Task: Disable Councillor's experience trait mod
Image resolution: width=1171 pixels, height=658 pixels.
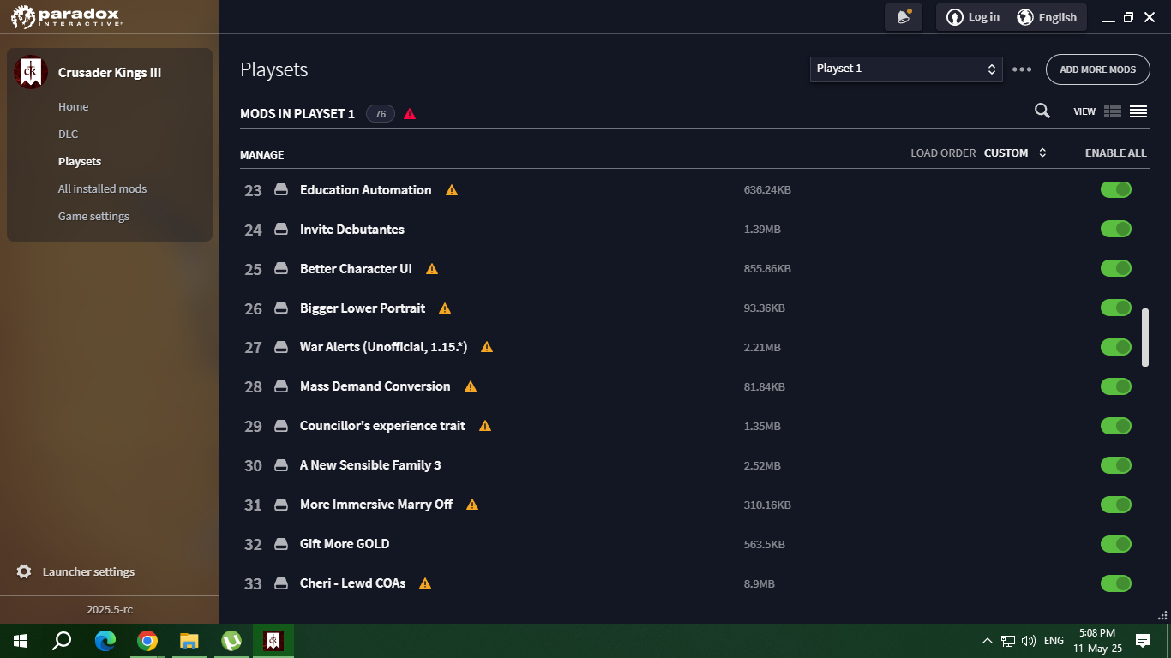Action: click(1116, 426)
